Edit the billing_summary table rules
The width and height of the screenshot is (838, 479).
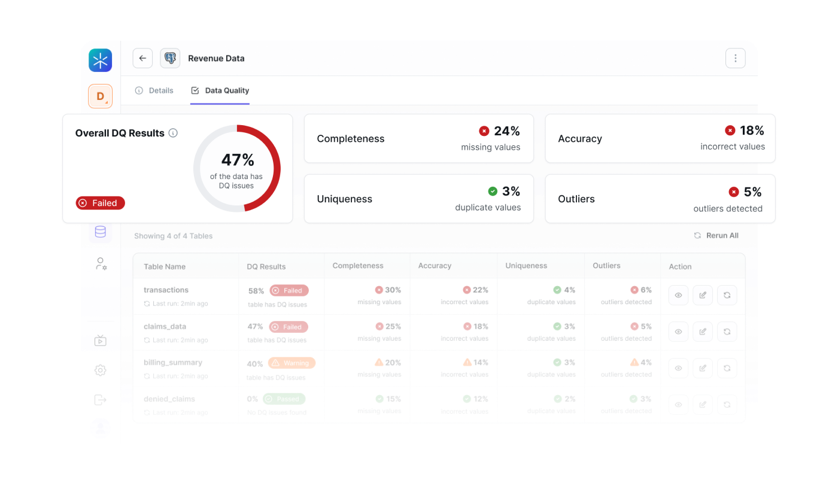pyautogui.click(x=703, y=368)
